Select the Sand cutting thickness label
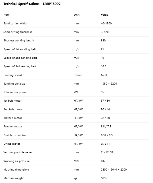This screenshot has height=183, width=153. point(18,32)
